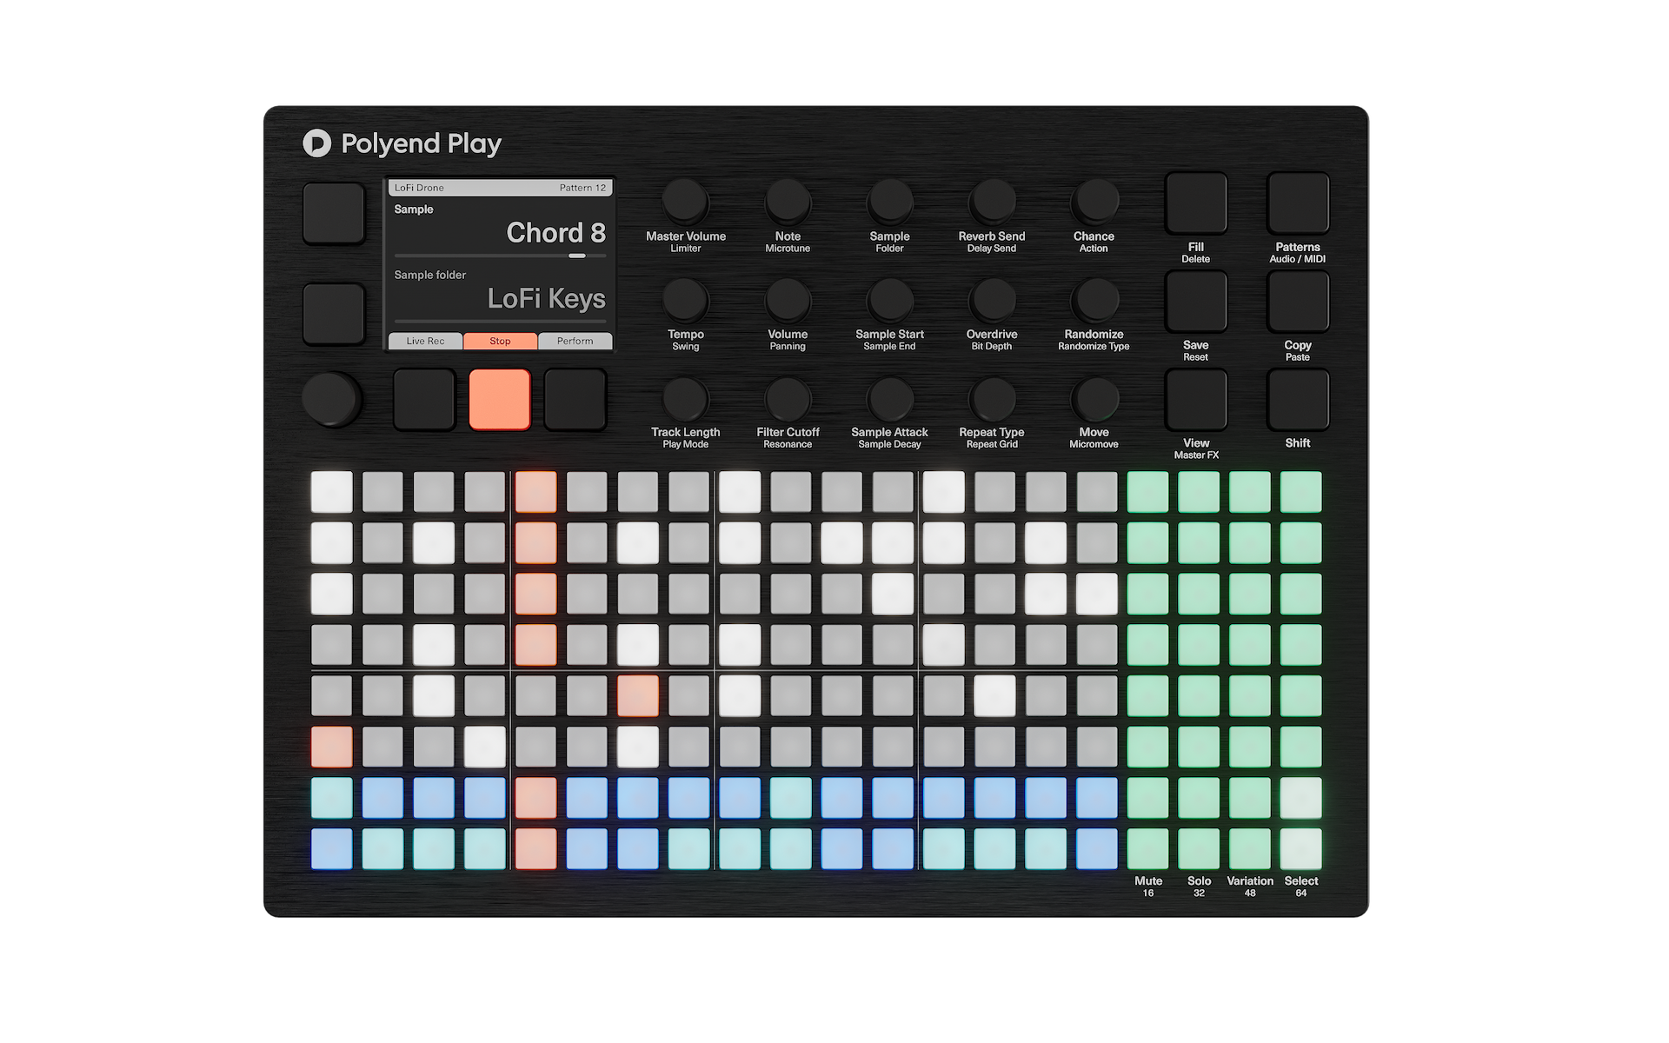This screenshot has height=1043, width=1669.
Task: Click the Chord 8 sample field
Action: click(x=555, y=232)
